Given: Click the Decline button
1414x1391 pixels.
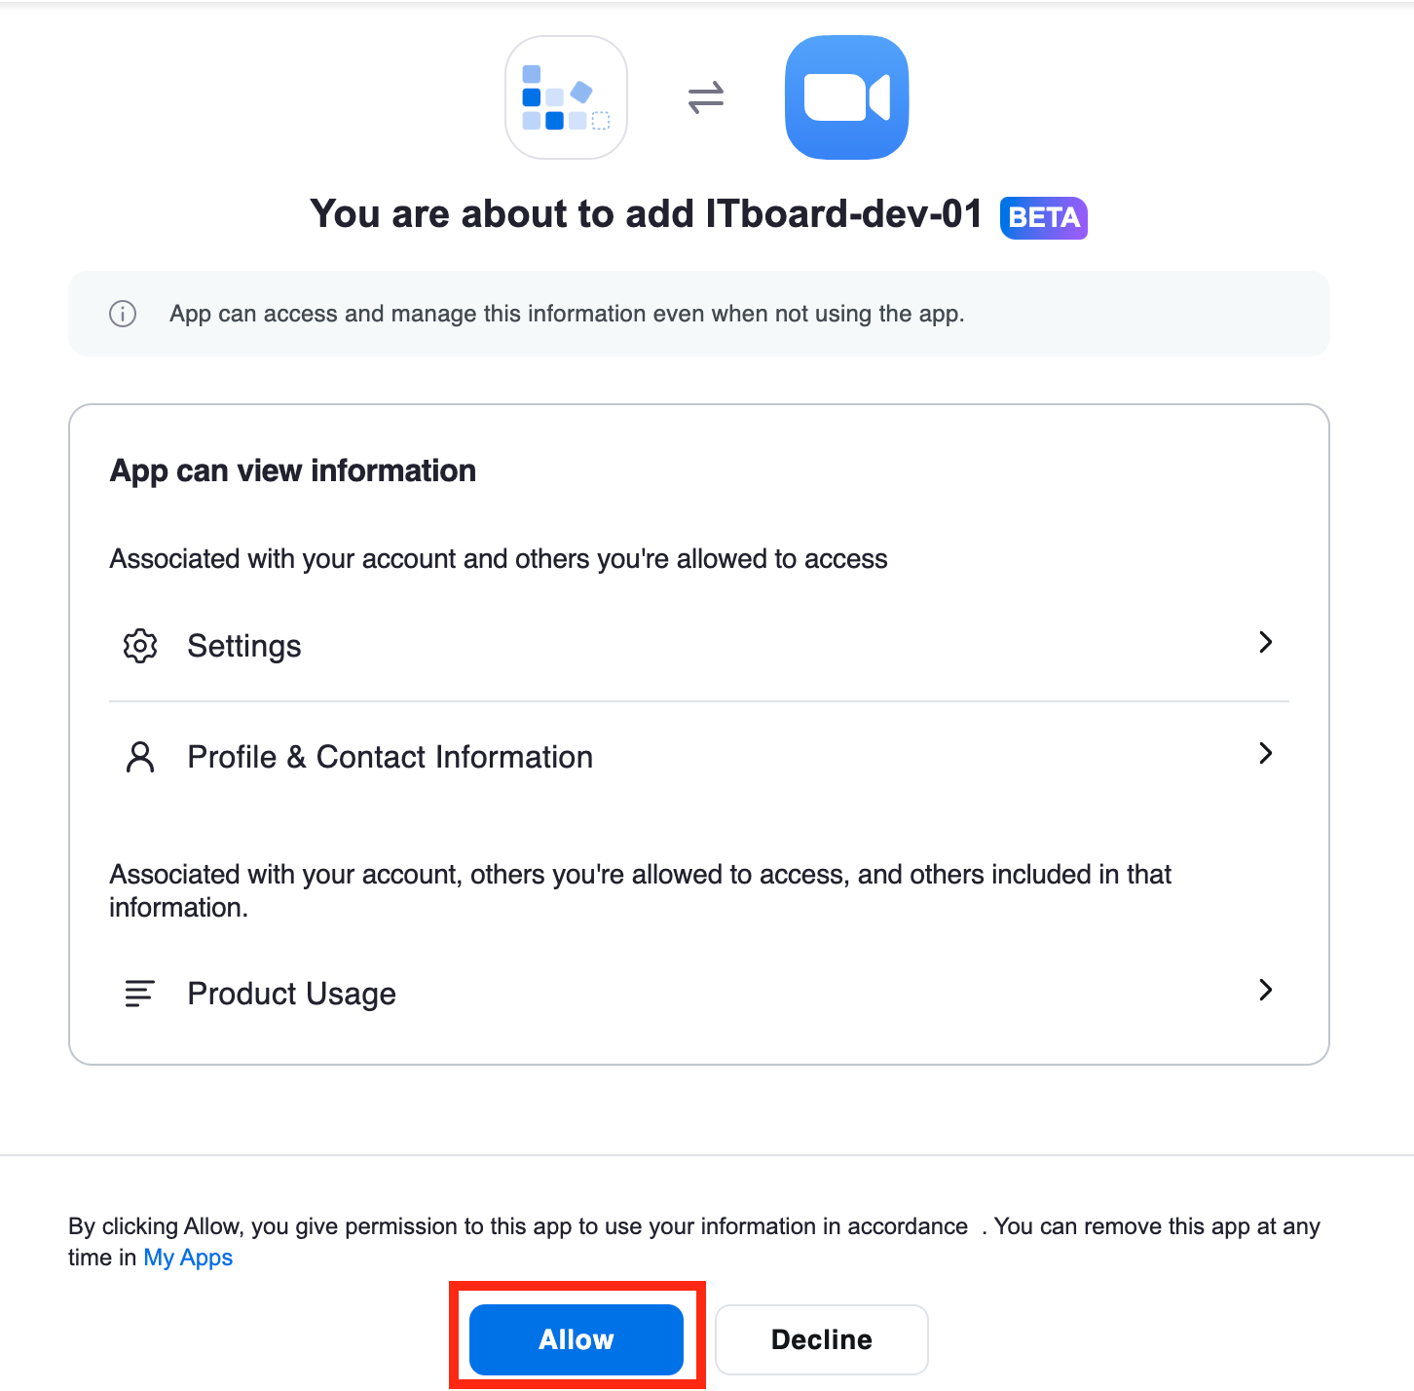Looking at the screenshot, I should (822, 1339).
